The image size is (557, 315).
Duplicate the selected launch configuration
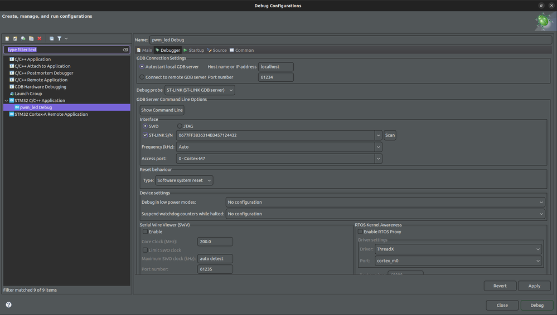pyautogui.click(x=31, y=38)
